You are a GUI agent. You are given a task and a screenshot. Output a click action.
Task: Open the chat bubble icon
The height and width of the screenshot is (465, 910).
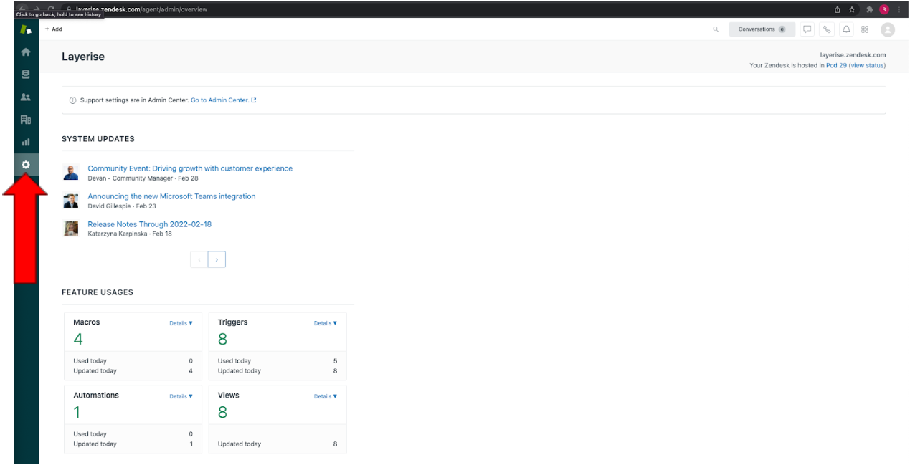(807, 29)
